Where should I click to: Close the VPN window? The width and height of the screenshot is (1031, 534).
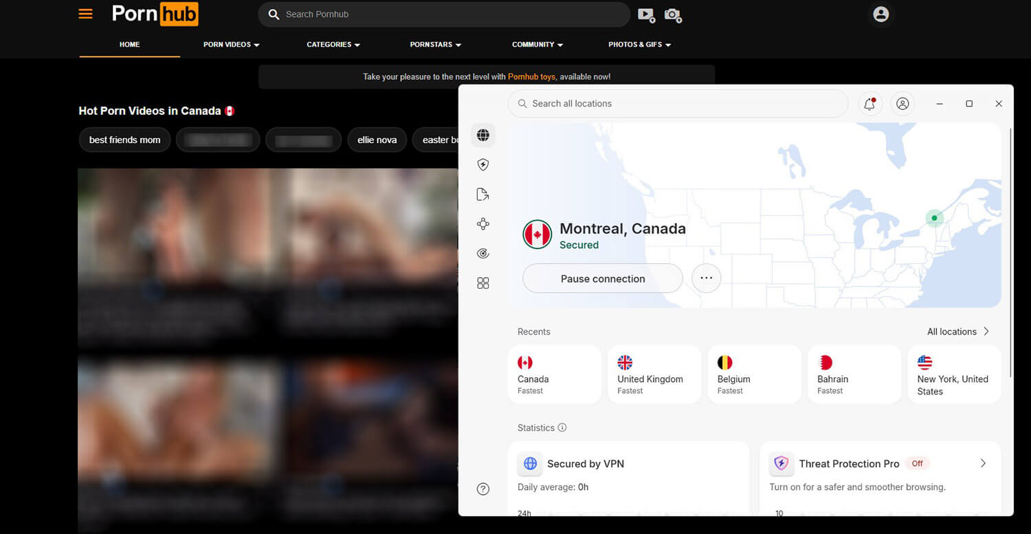(999, 104)
